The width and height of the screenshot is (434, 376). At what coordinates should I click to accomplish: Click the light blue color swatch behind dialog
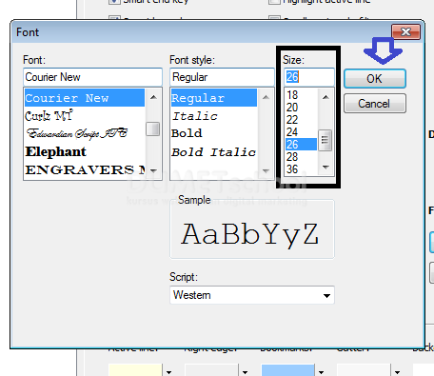[287, 370]
